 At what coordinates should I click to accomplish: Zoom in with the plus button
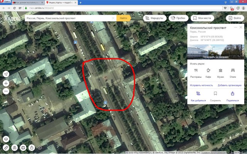tap(6, 83)
